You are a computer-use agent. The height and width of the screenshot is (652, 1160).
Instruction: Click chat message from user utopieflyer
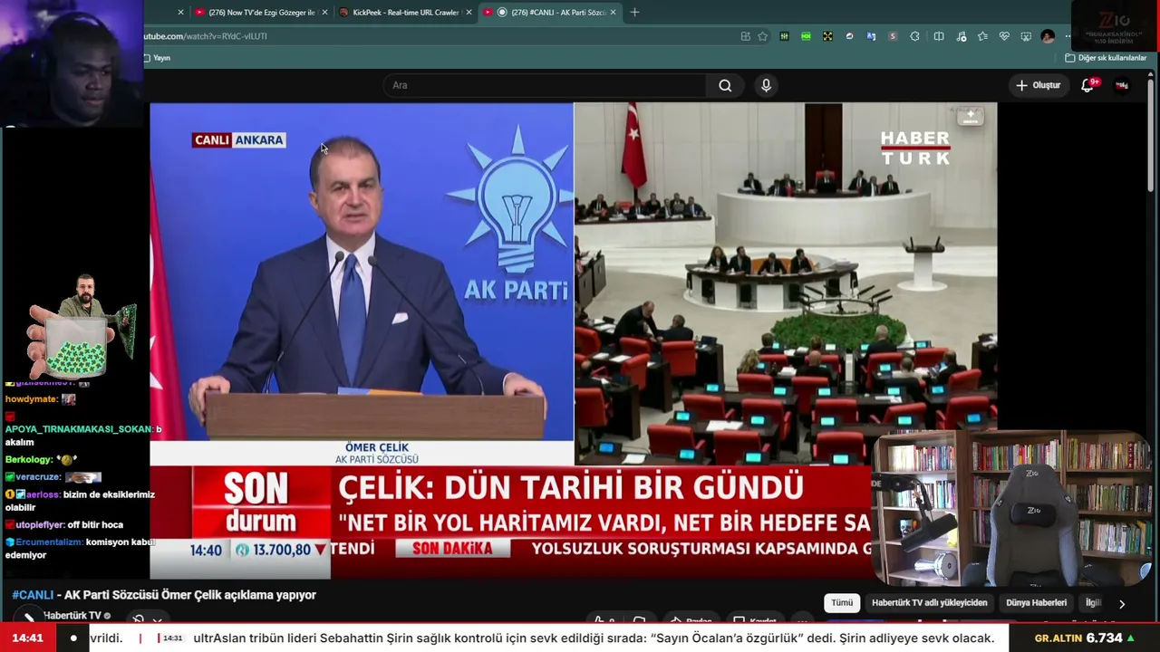coord(64,524)
